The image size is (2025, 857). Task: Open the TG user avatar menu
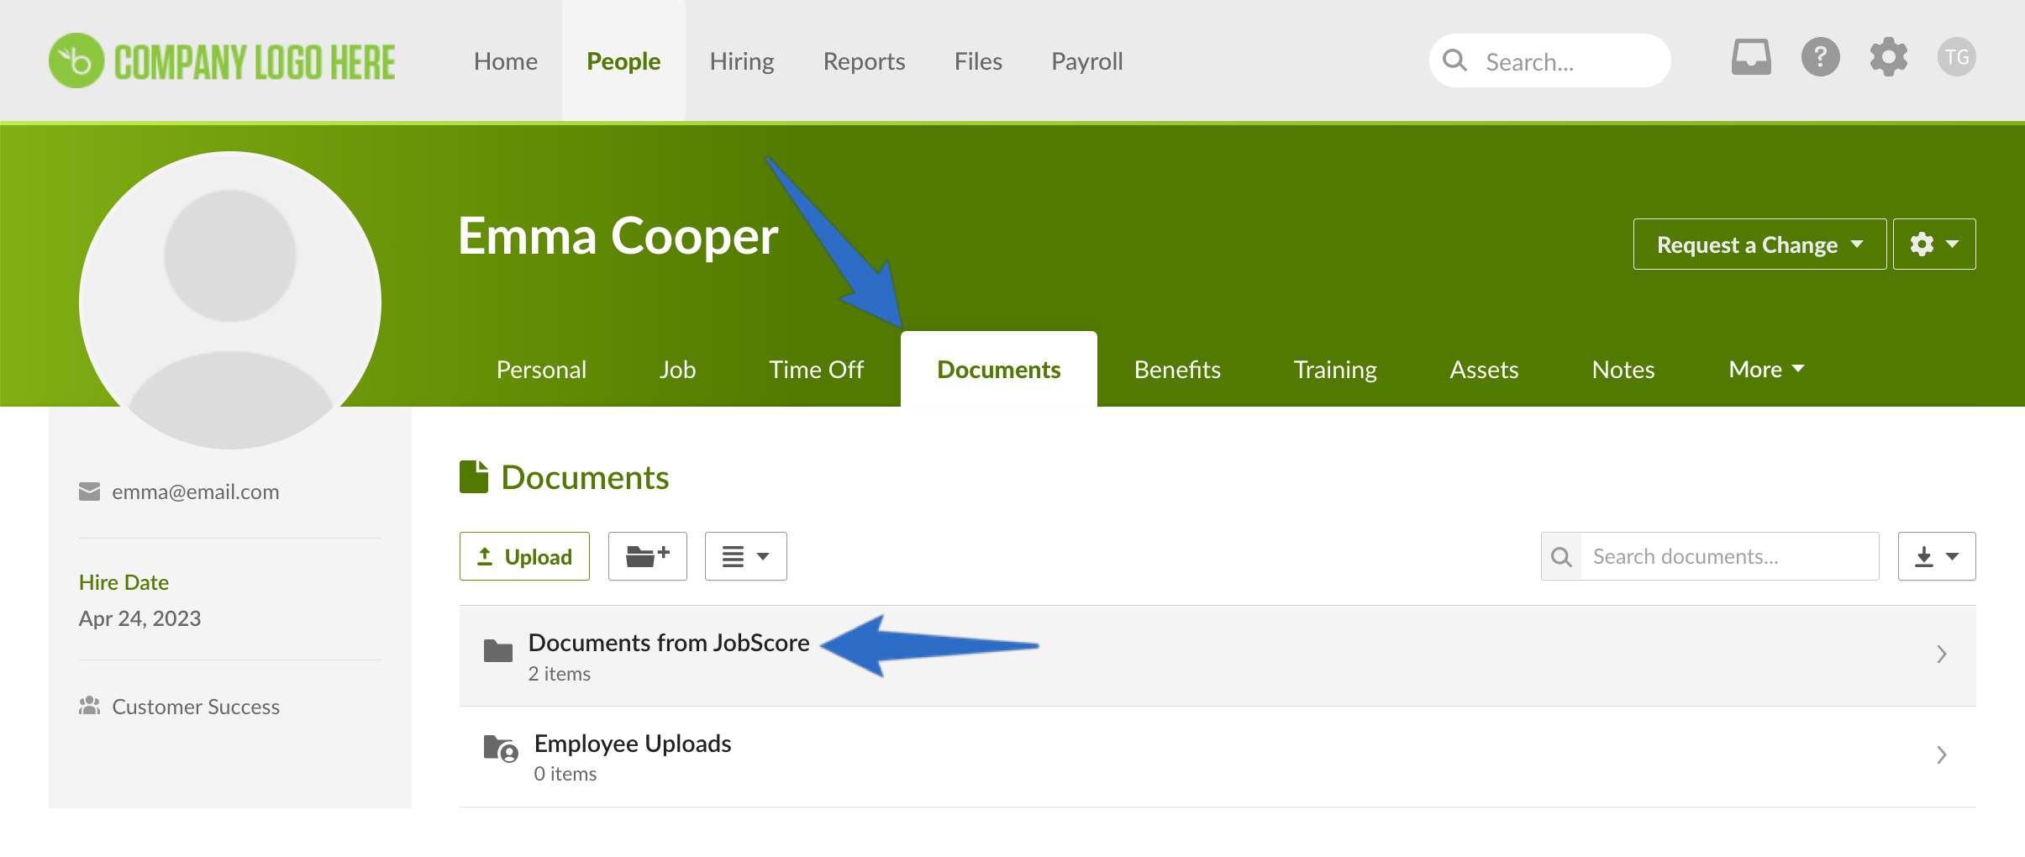click(x=1956, y=57)
